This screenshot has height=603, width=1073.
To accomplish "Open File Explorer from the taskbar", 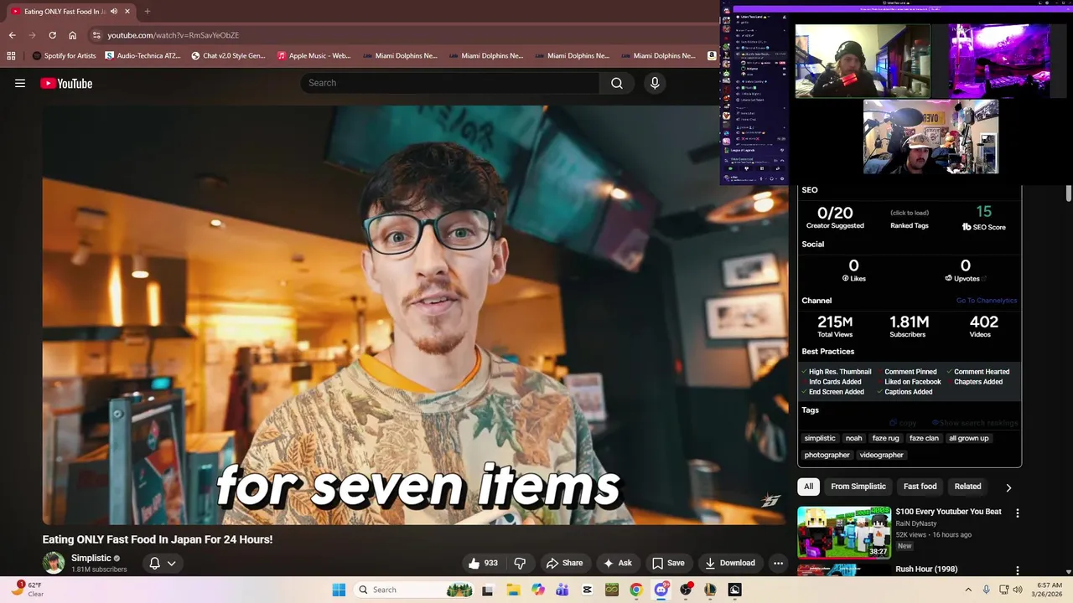I will point(513,590).
